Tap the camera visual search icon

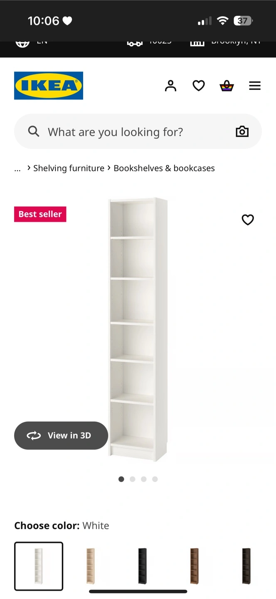[x=242, y=132]
